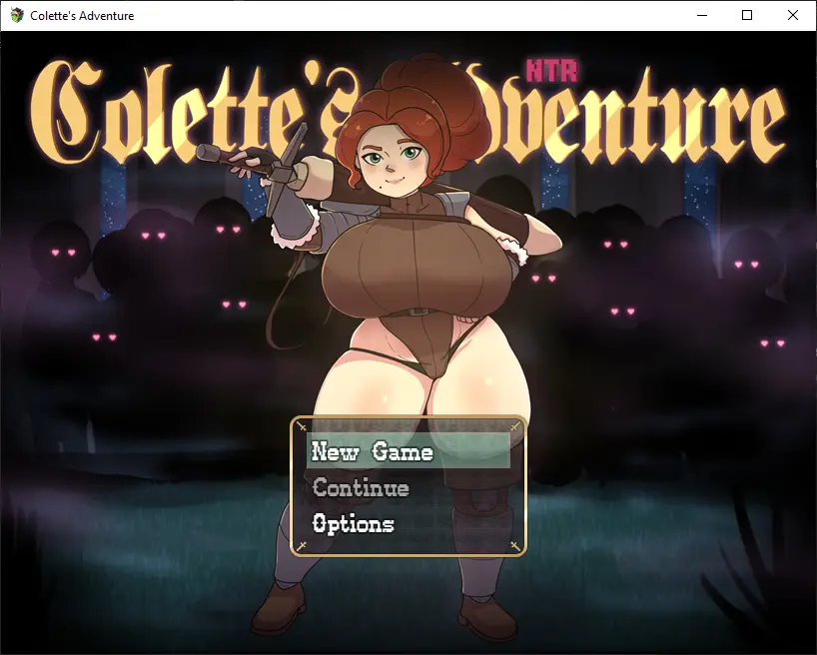Click the window title text Colette's Adventure
This screenshot has height=655, width=817.
point(82,16)
